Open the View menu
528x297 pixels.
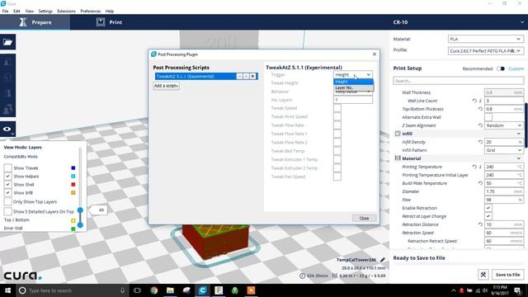click(30, 11)
